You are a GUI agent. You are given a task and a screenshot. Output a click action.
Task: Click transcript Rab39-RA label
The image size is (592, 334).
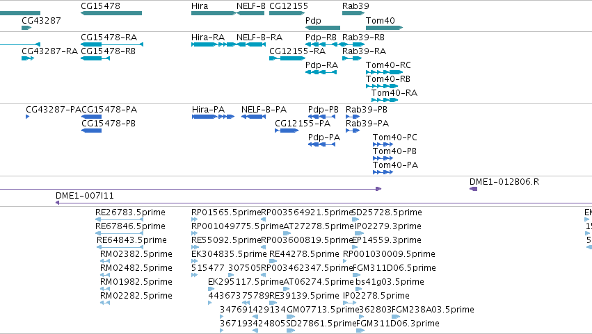click(364, 51)
